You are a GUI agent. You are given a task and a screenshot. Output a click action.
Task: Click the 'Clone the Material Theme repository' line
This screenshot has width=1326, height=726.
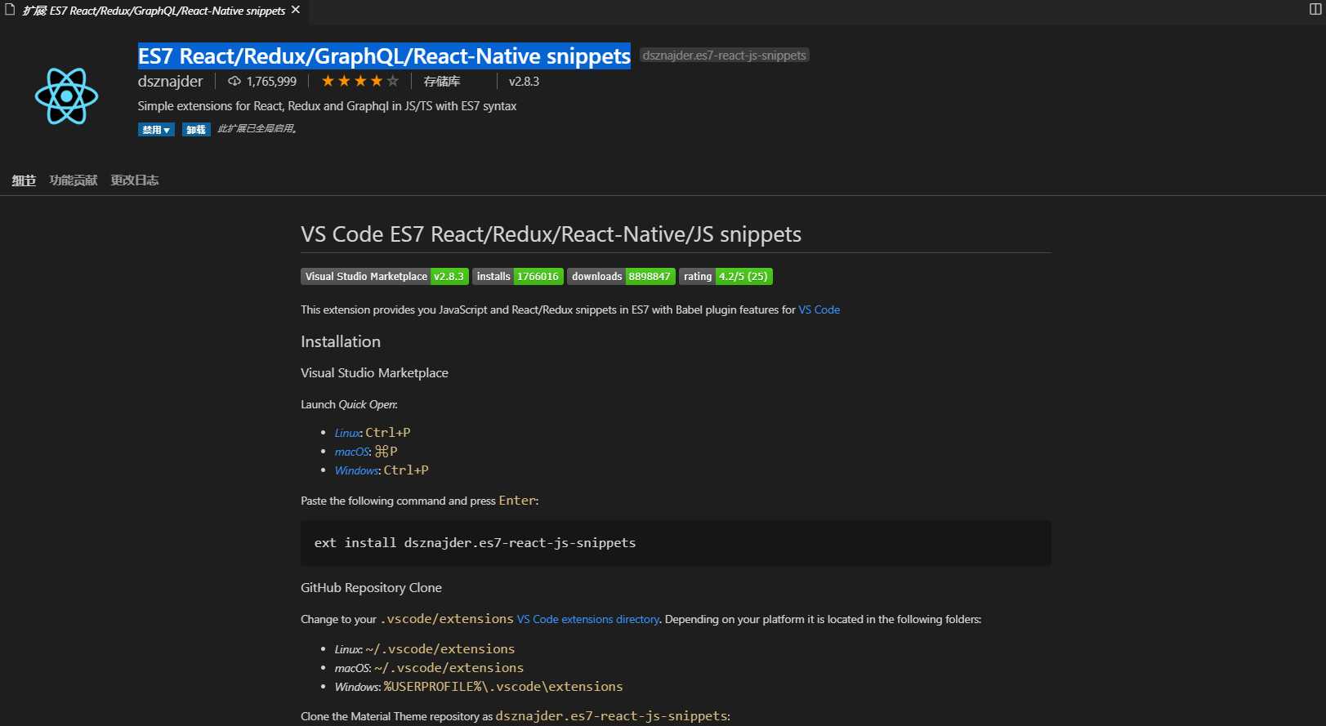[x=516, y=716]
